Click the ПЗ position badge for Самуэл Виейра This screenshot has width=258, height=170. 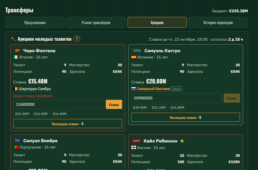17,141
